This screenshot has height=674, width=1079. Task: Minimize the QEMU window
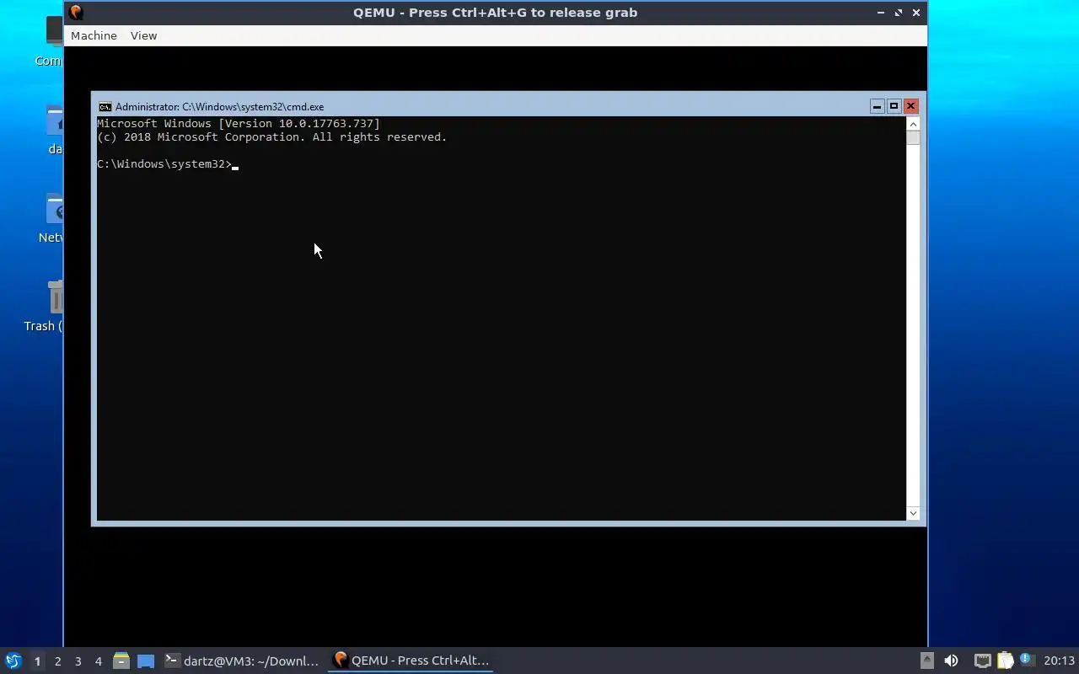click(880, 13)
